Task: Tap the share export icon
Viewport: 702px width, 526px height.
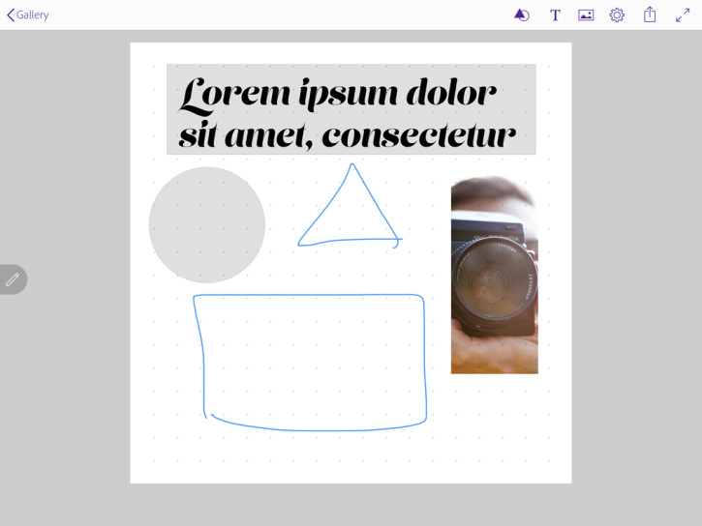Action: coord(650,15)
